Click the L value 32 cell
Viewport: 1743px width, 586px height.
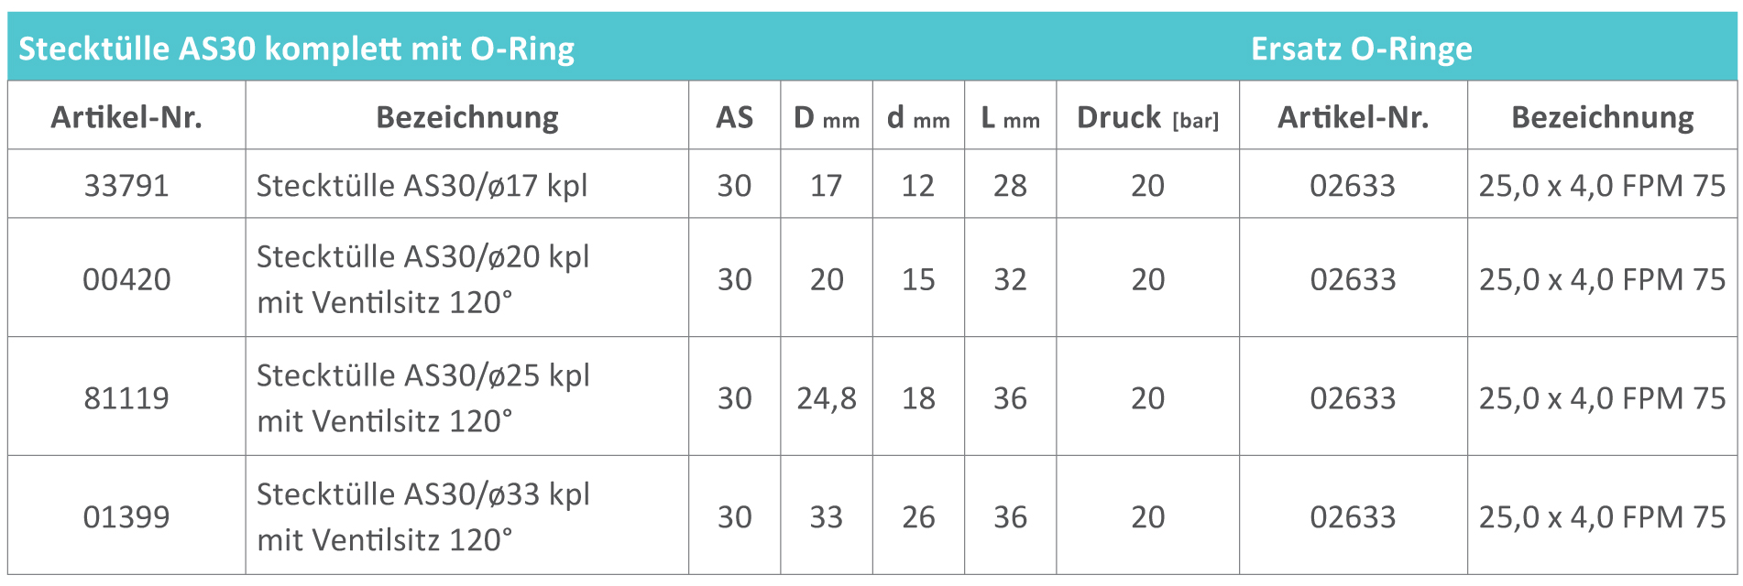[x=1010, y=278]
